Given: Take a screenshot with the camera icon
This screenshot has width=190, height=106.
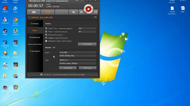Looking at the screenshot, I should click(81, 12).
